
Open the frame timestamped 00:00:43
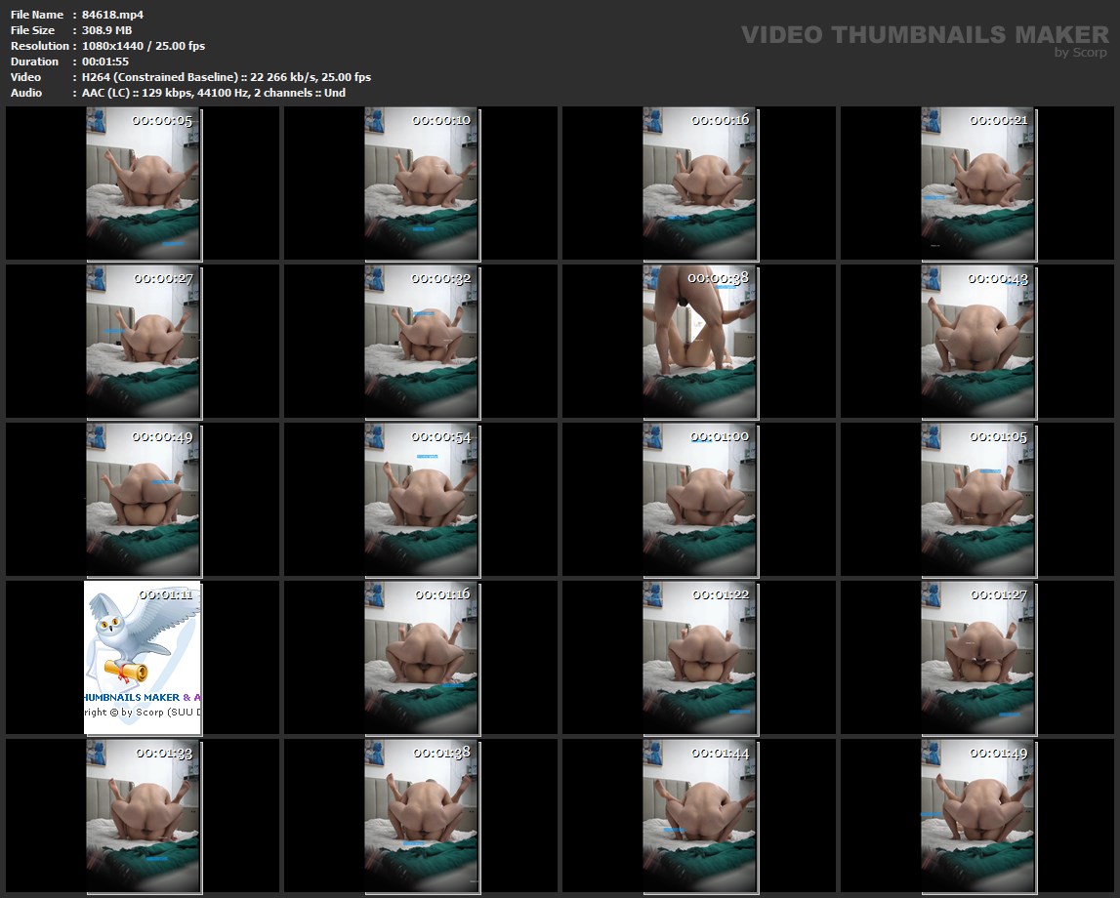[x=978, y=341]
